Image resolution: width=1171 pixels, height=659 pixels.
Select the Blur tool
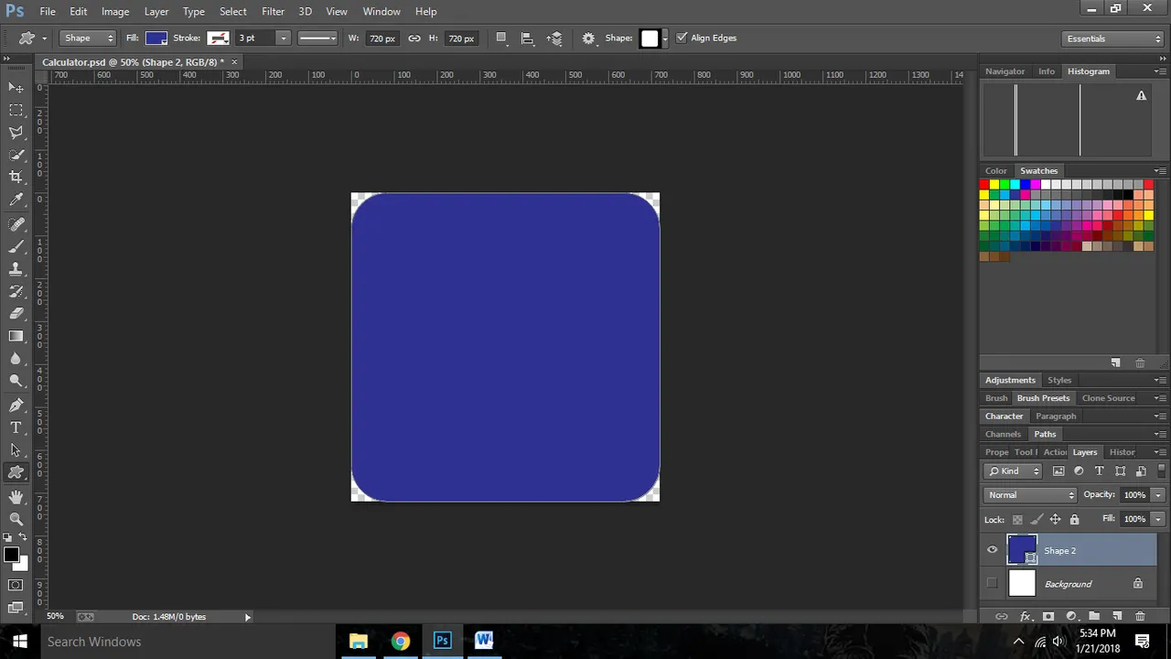(16, 359)
